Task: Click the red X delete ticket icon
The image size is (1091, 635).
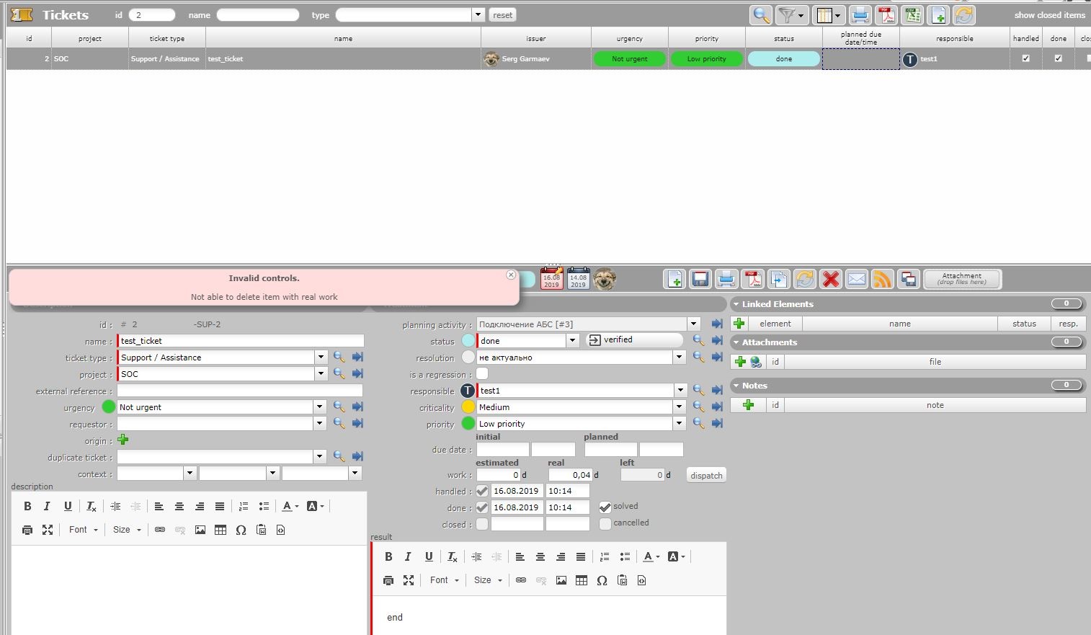Action: point(831,279)
